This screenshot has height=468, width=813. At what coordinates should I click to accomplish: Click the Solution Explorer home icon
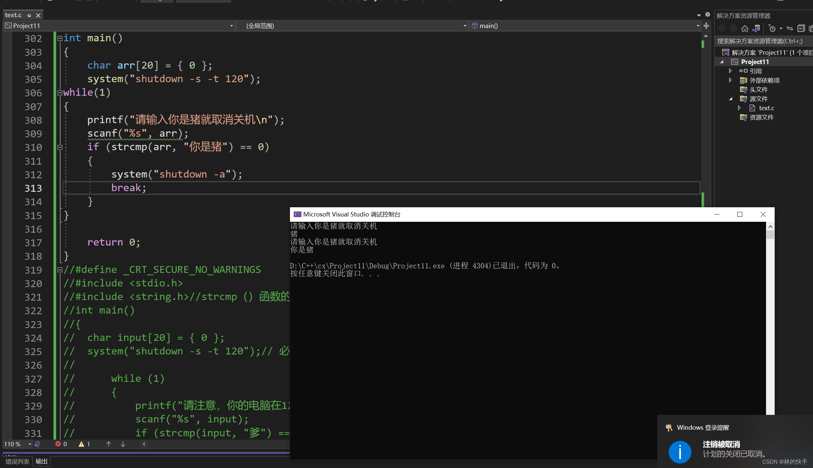[x=745, y=29]
